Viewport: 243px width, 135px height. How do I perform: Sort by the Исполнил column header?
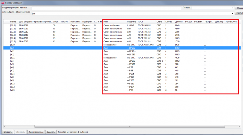pyautogui.click(x=75, y=21)
